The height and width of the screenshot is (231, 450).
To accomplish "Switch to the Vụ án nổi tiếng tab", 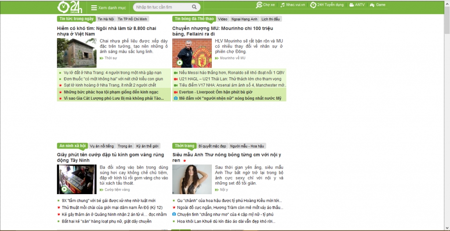I will [x=102, y=146].
